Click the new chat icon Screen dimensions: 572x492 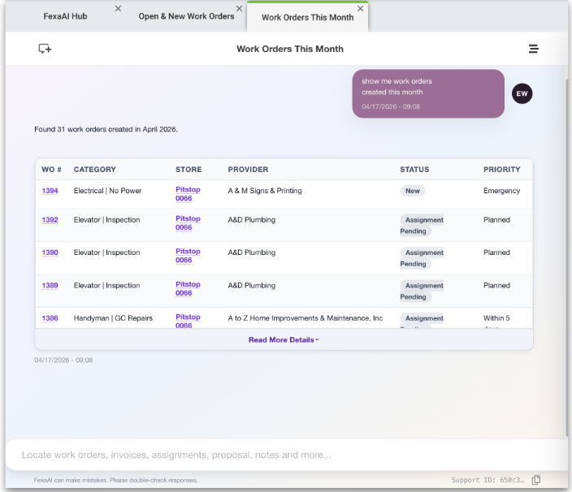pos(45,49)
